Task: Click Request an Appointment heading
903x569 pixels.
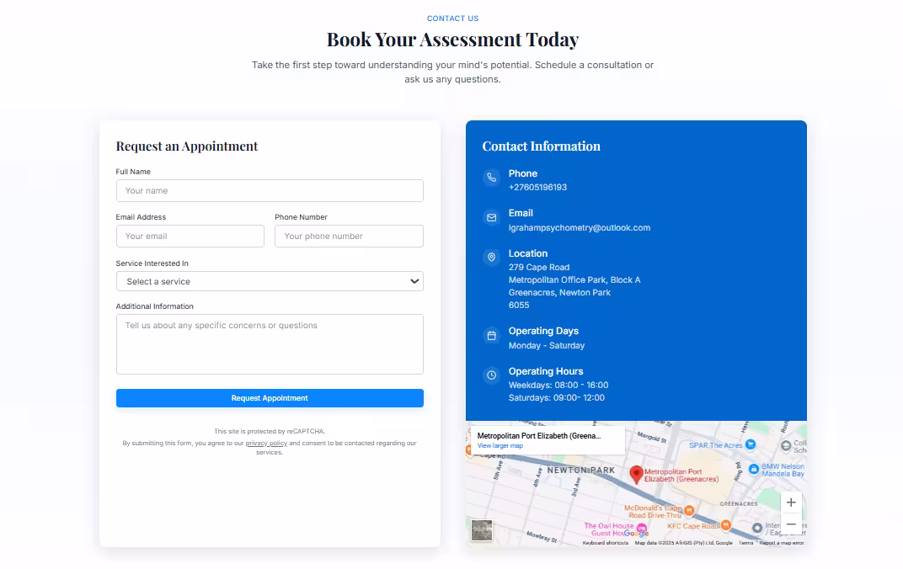Action: pyautogui.click(x=187, y=146)
